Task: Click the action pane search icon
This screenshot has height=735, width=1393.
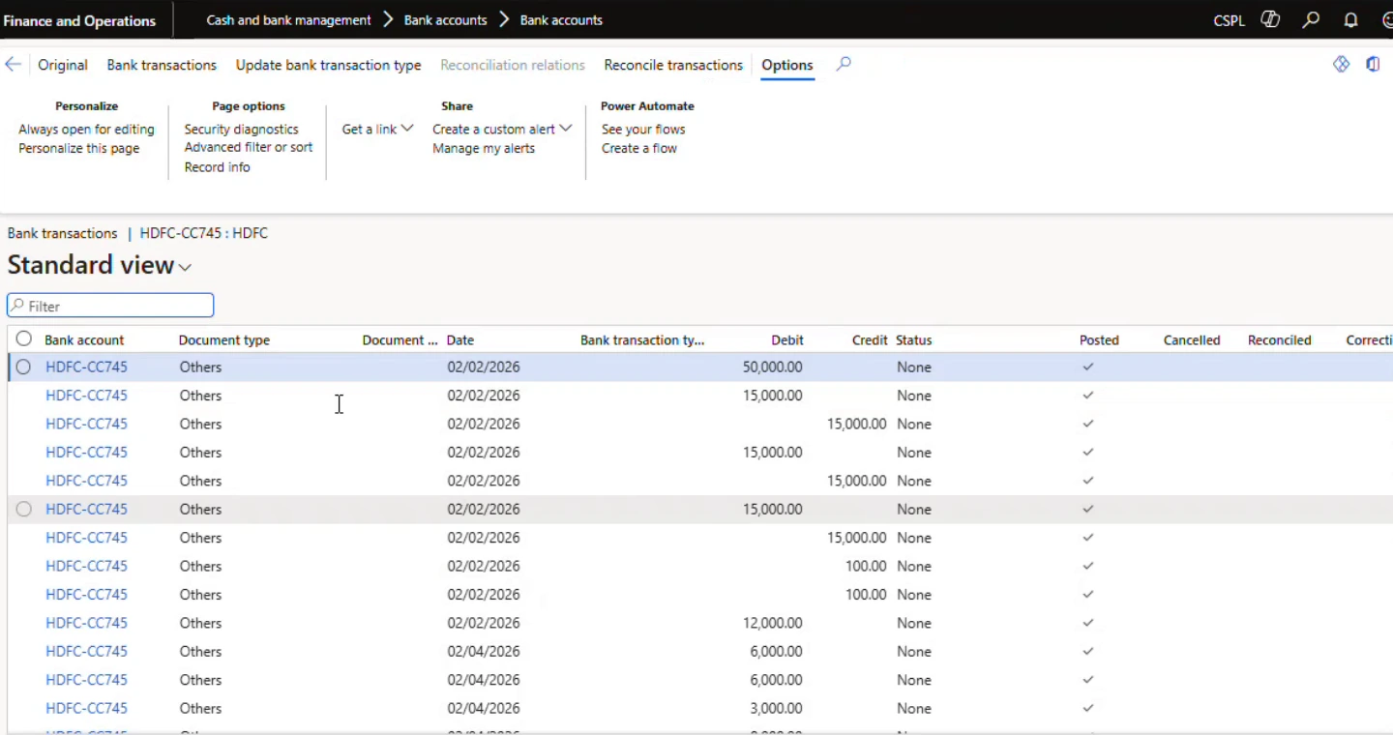Action: click(x=844, y=64)
